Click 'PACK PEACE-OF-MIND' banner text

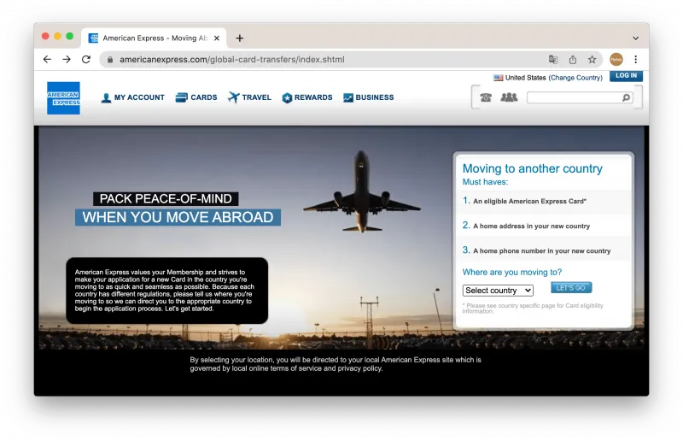166,199
